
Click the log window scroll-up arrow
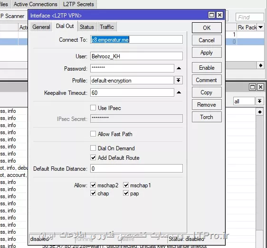tap(260, 112)
